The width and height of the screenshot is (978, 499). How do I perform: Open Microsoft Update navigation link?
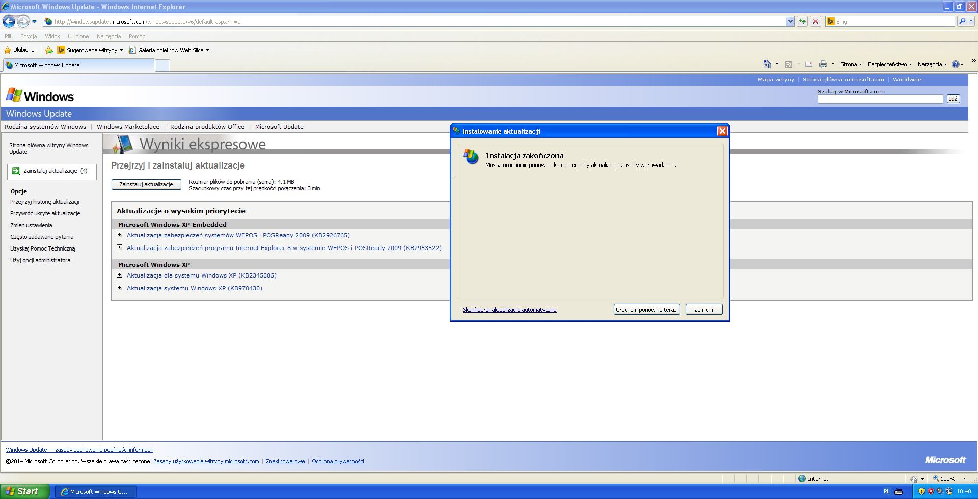click(279, 127)
